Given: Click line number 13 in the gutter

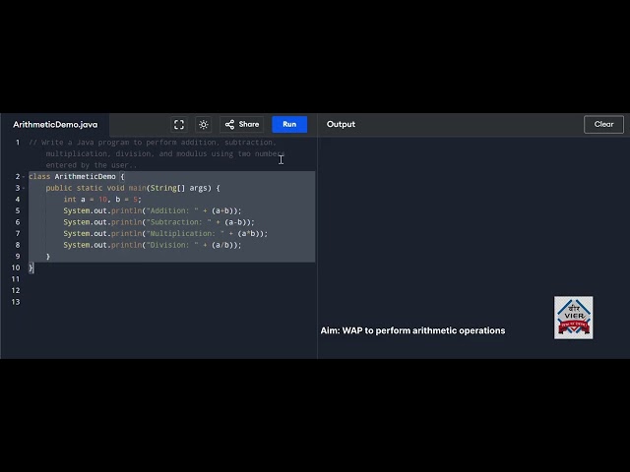Looking at the screenshot, I should pos(16,302).
